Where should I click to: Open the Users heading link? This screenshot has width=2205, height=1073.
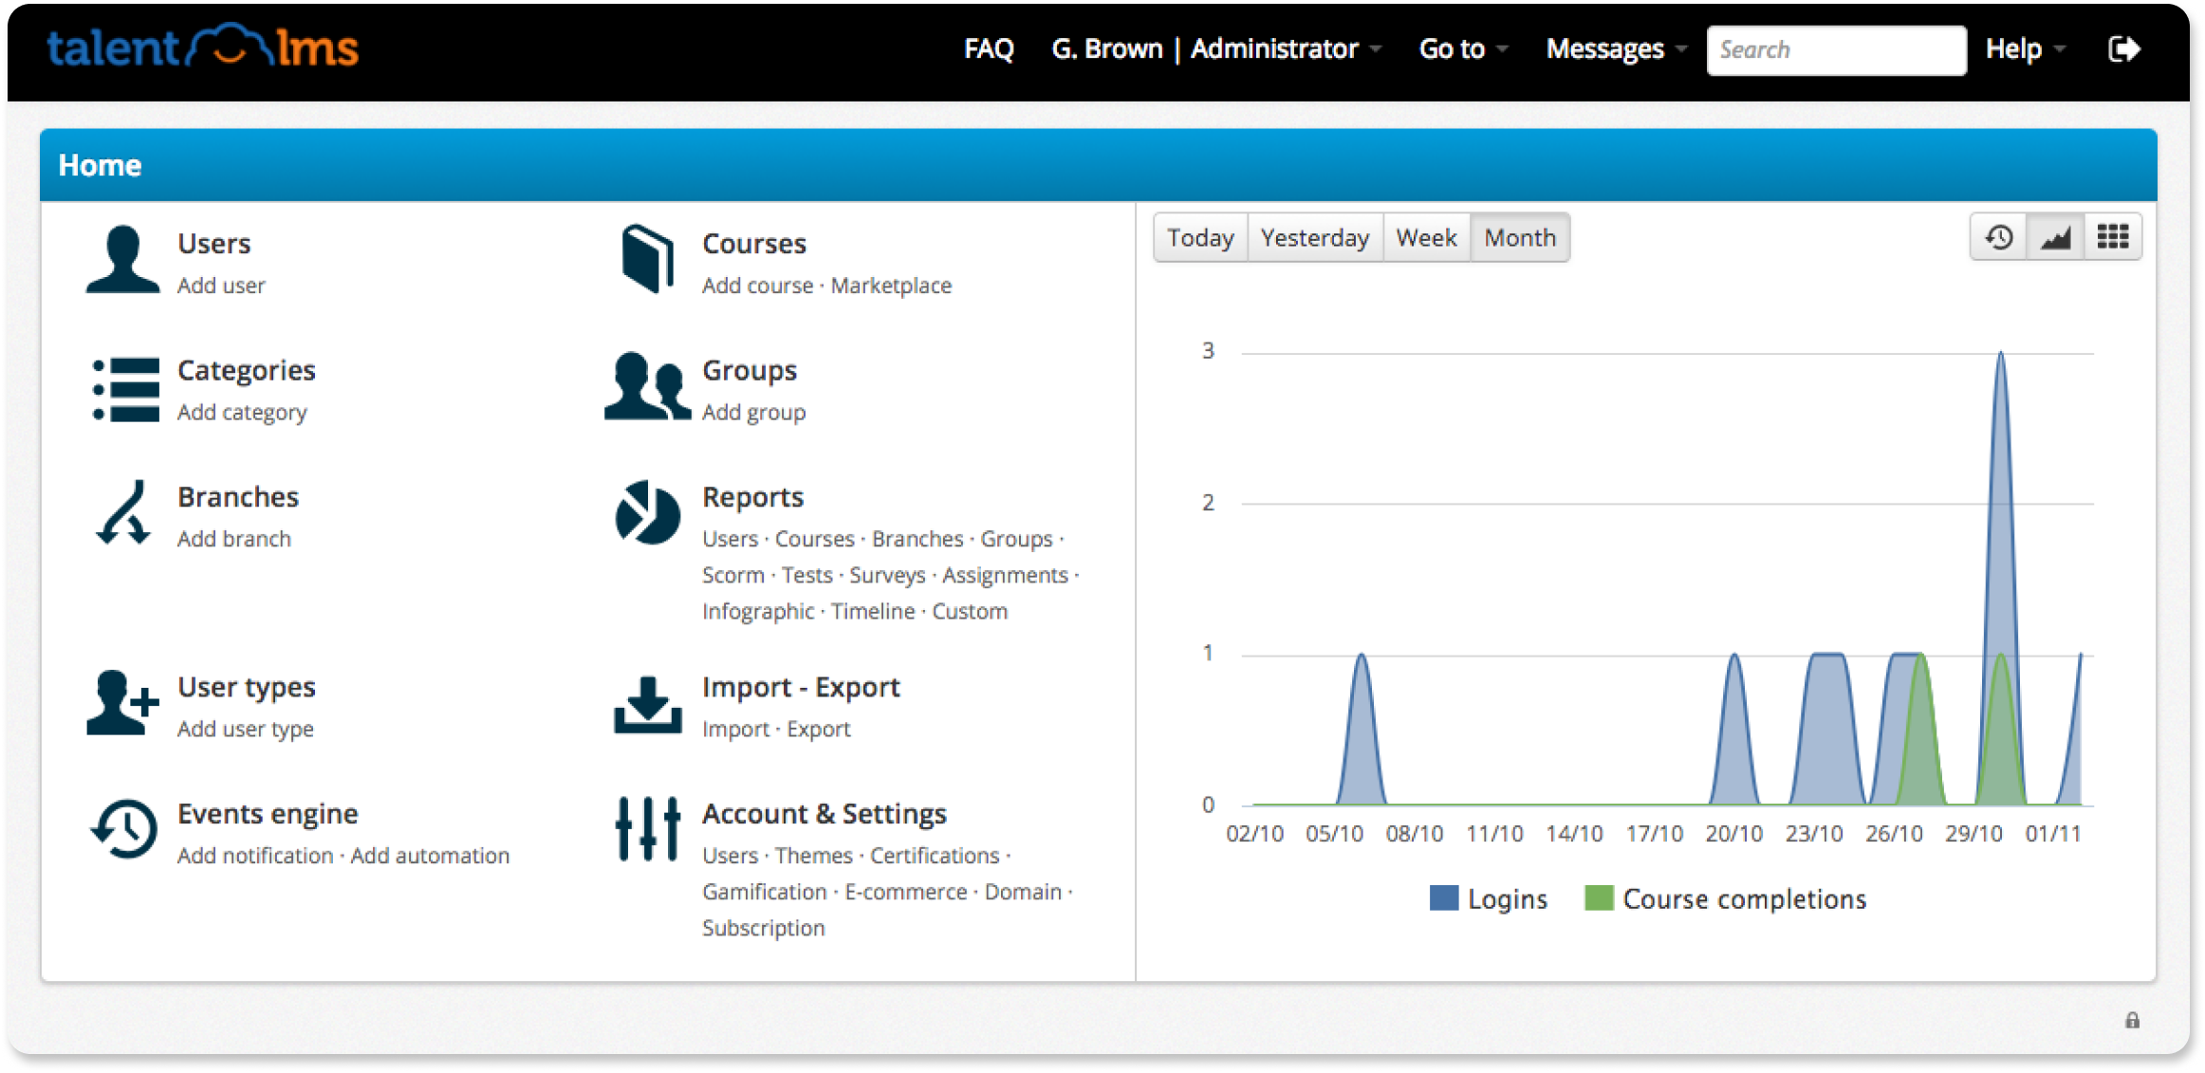[214, 244]
